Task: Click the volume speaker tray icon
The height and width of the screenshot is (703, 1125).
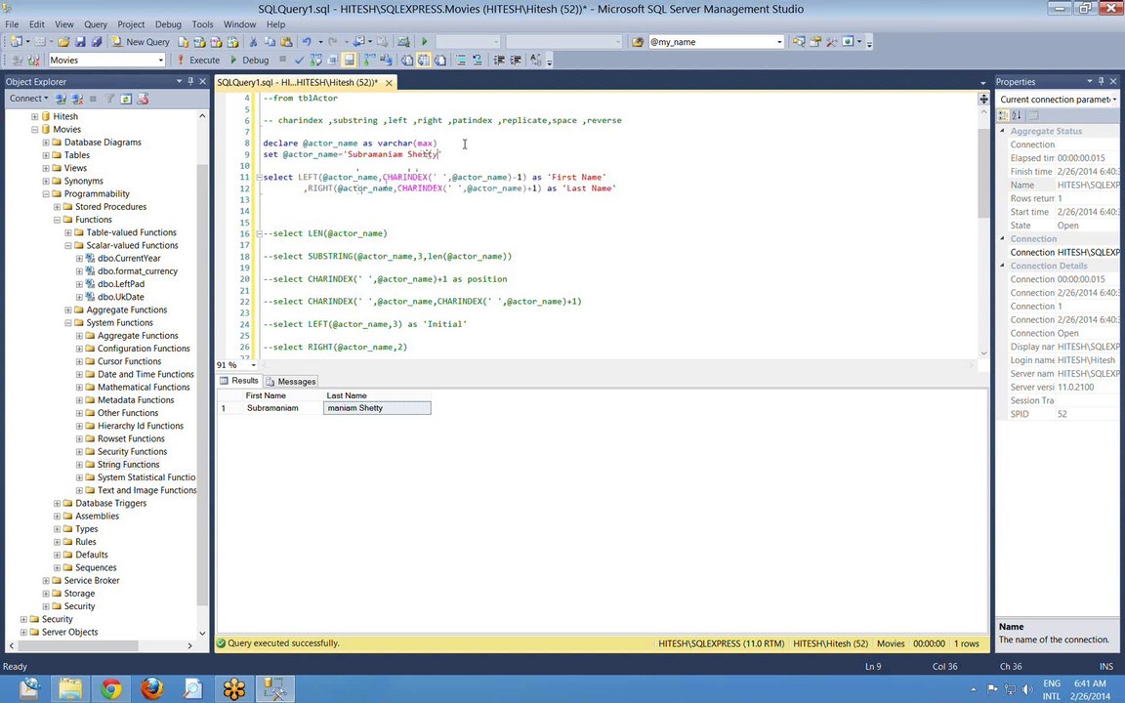Action: [x=1026, y=689]
